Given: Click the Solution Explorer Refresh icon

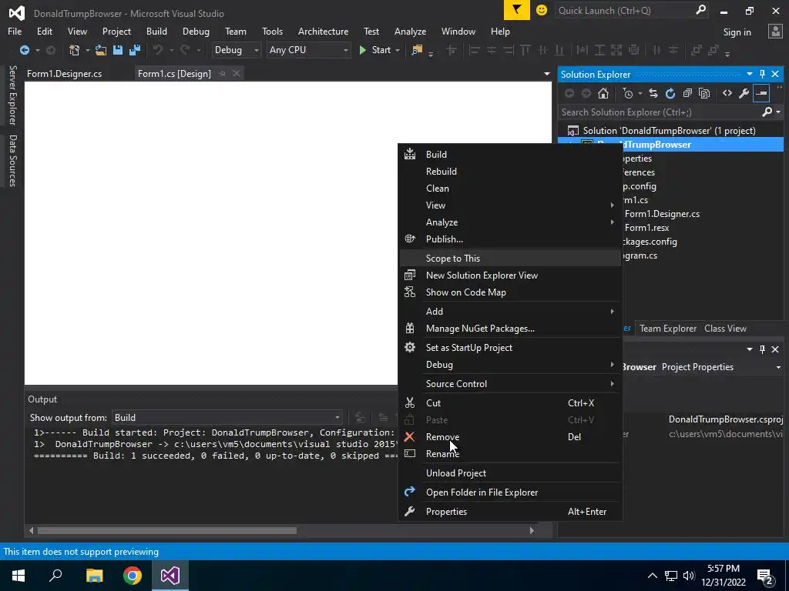Looking at the screenshot, I should 670,93.
